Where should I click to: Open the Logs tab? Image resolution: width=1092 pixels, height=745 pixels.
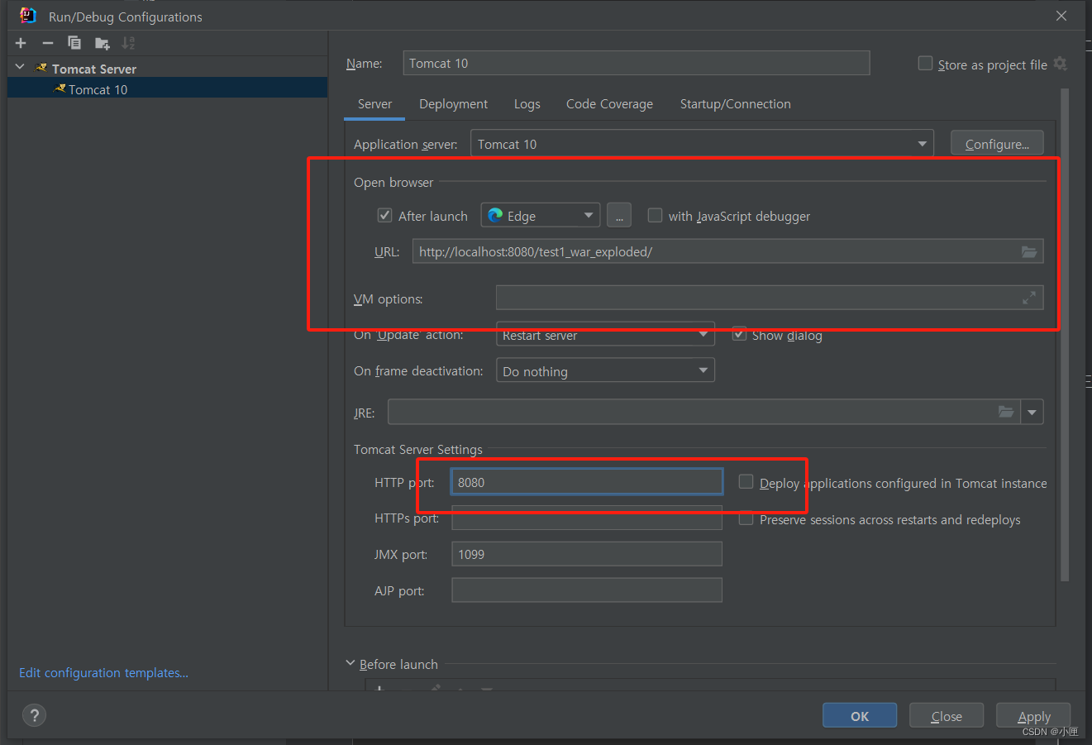(527, 104)
